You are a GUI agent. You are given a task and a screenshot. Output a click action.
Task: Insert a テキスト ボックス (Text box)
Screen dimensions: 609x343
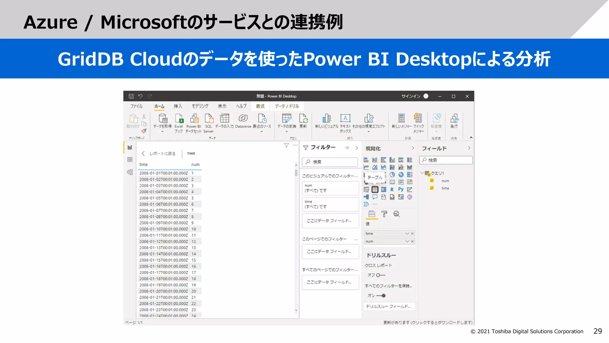345,118
